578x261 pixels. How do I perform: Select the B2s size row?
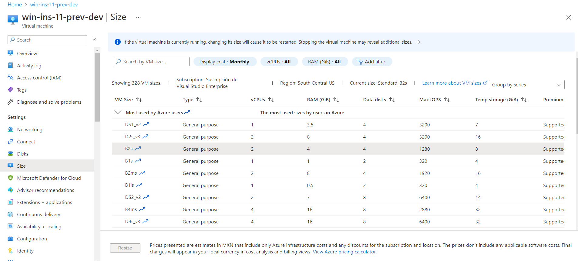pos(338,149)
